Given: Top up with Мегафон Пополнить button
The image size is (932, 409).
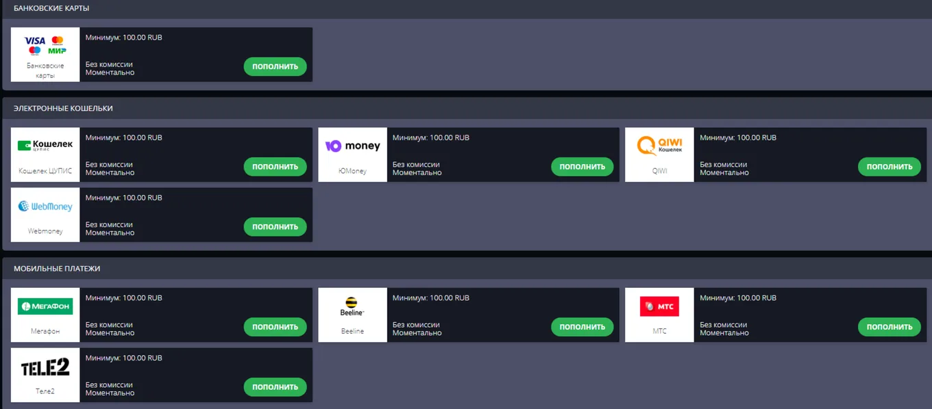Looking at the screenshot, I should pos(275,327).
